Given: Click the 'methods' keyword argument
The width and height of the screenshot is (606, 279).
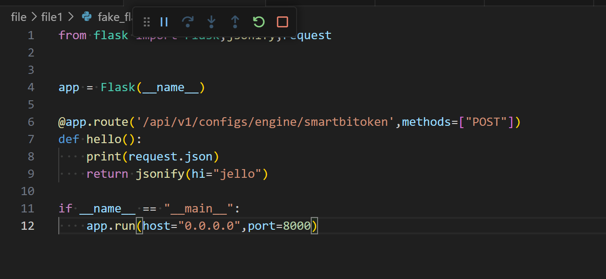Looking at the screenshot, I should point(426,122).
